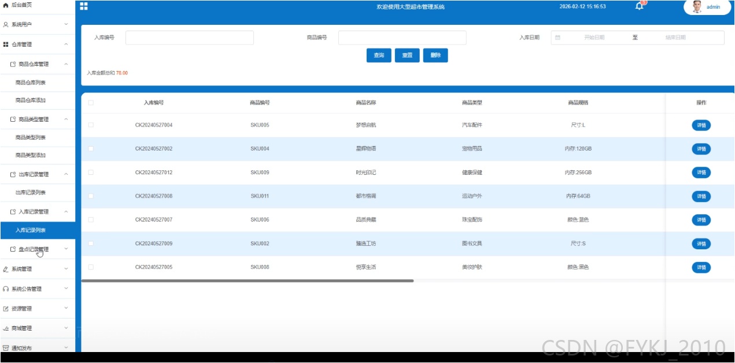The height and width of the screenshot is (363, 735).
Task: Click the calendar icon in 入库日期 field
Action: point(557,38)
